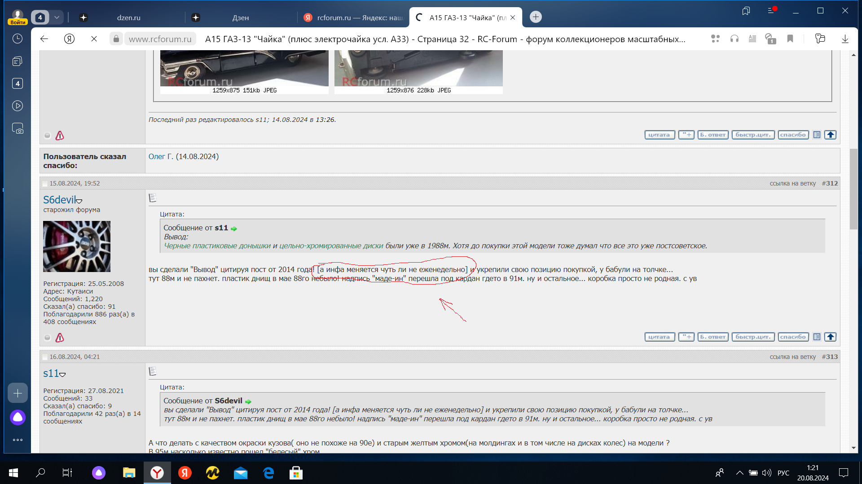Switch keyboard language РУС indicator
The width and height of the screenshot is (862, 484).
pyautogui.click(x=783, y=473)
